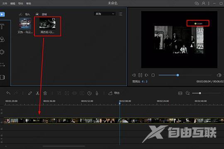224x149 pixels.
Task: Click the Split scissors tool
Action: [38, 93]
